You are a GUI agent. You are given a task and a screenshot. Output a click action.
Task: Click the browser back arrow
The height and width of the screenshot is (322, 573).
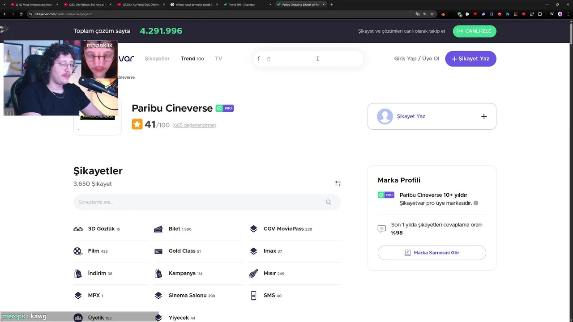click(x=5, y=14)
